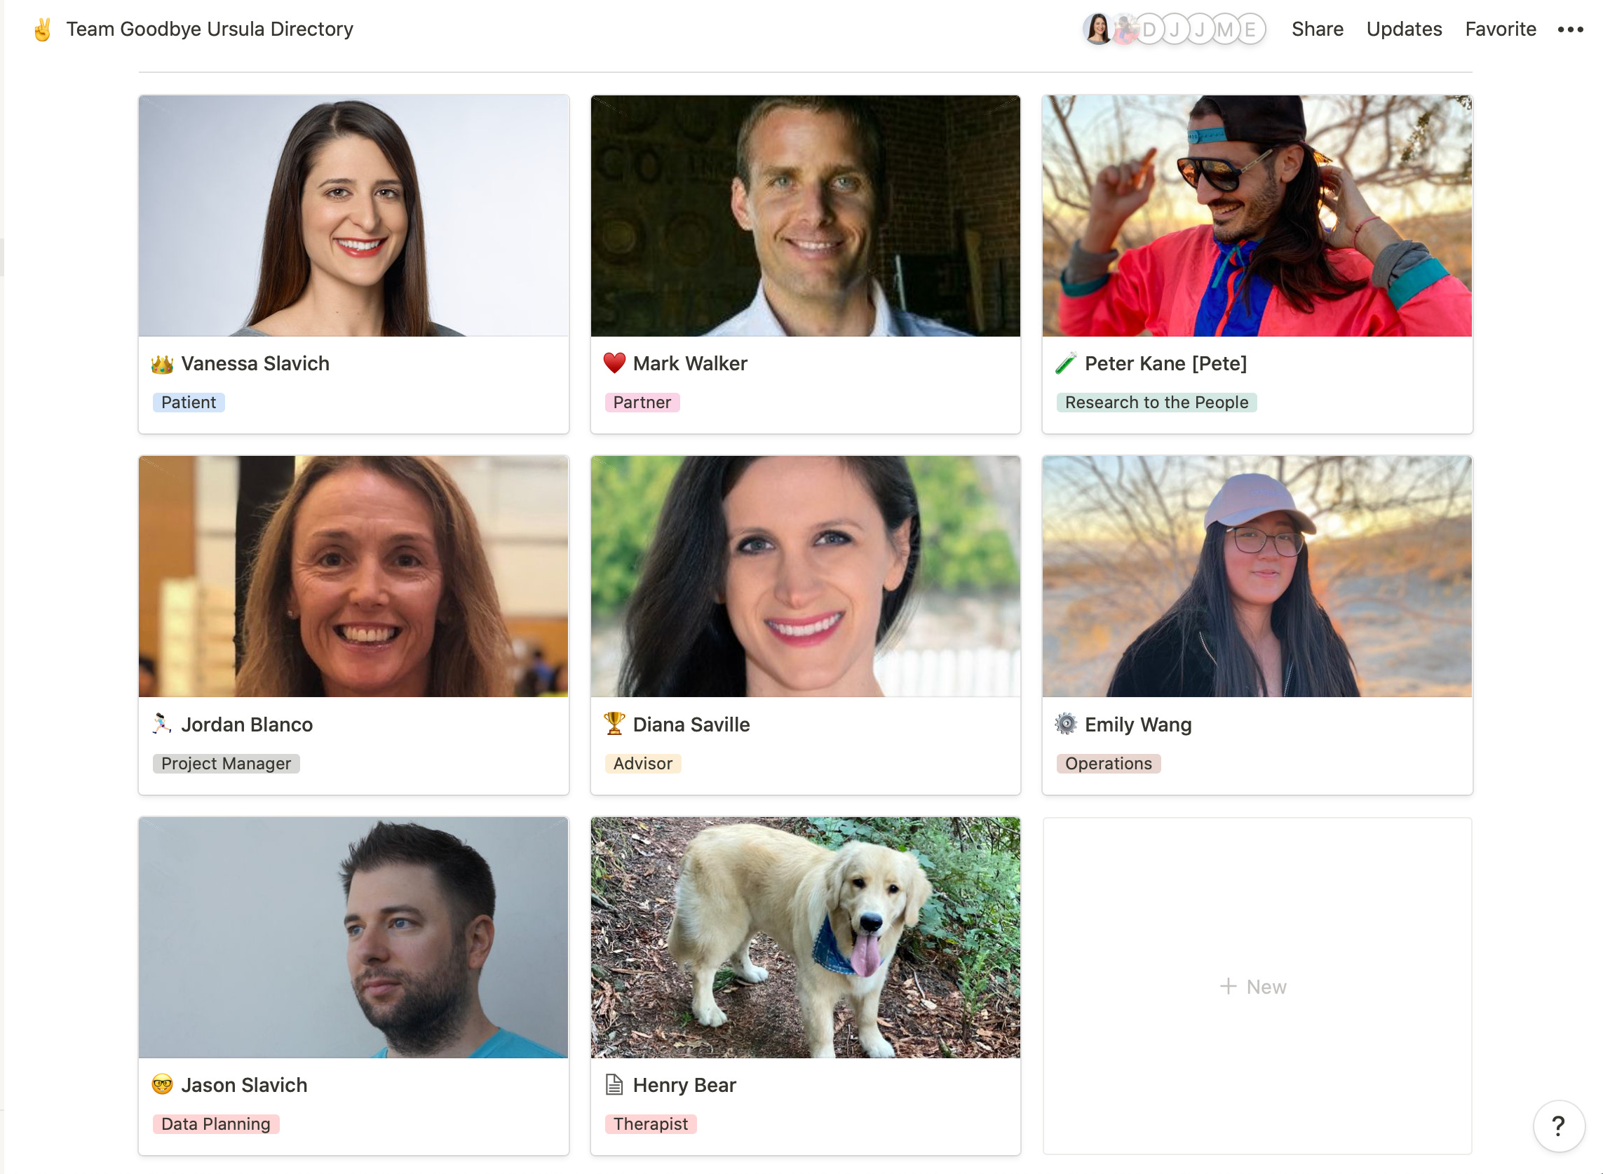
Task: Click the red heart icon by Mark Walker
Action: point(614,363)
